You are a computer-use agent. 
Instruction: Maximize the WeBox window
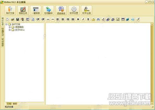click(150, 2)
